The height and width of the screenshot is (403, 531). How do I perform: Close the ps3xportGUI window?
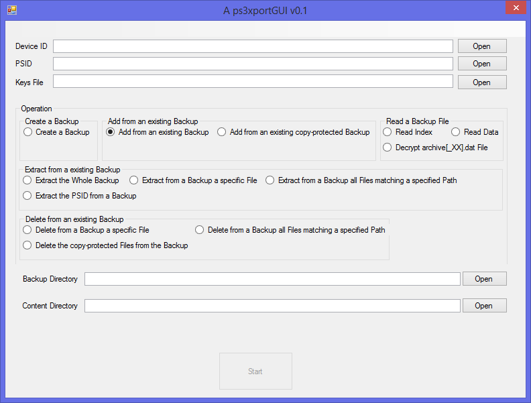515,9
